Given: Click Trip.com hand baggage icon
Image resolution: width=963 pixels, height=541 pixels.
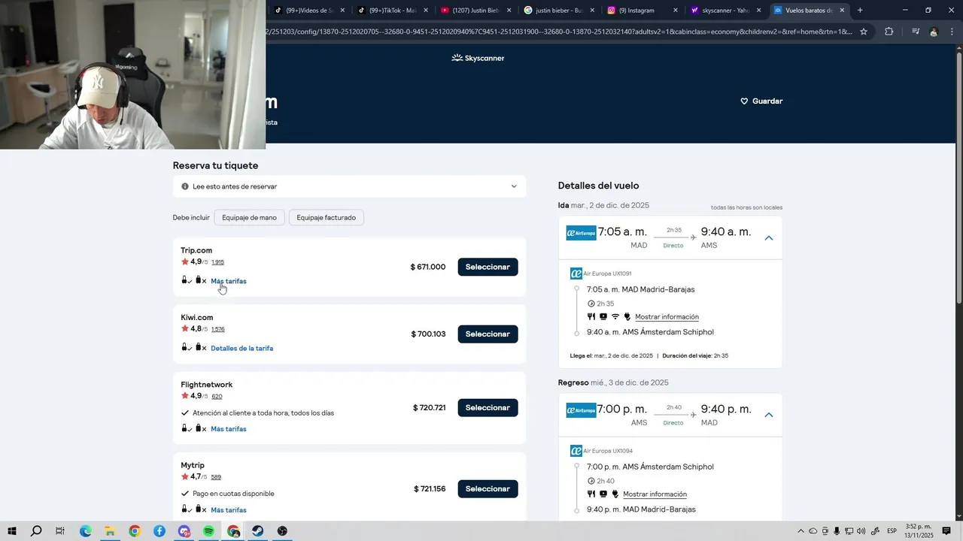Looking at the screenshot, I should (185, 280).
